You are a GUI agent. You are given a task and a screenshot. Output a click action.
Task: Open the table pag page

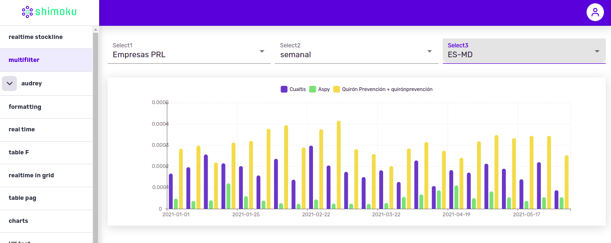point(46,198)
